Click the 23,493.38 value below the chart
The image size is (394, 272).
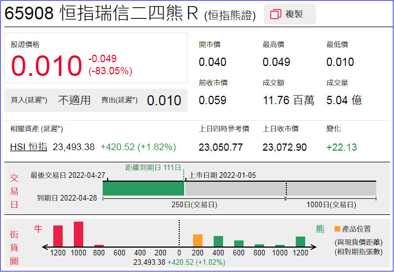[x=149, y=262]
